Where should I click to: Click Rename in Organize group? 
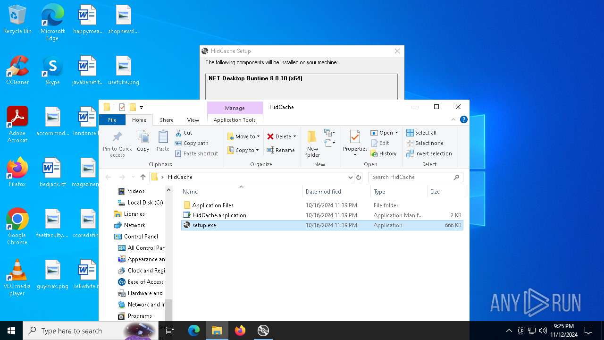point(281,150)
